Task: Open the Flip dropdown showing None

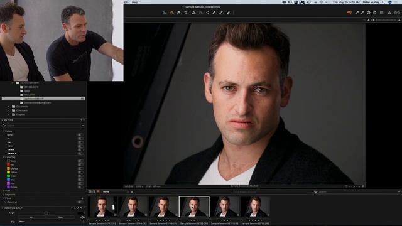Action: pos(52,222)
